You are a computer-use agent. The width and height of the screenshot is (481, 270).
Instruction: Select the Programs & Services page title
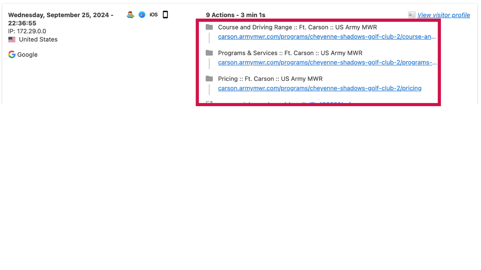[290, 53]
